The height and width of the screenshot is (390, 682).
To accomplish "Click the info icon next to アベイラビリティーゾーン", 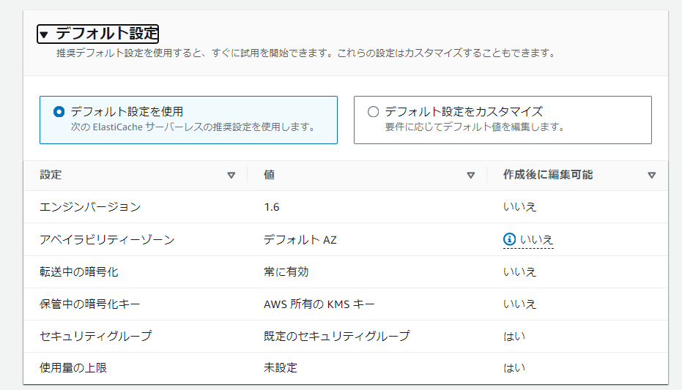I will point(509,239).
